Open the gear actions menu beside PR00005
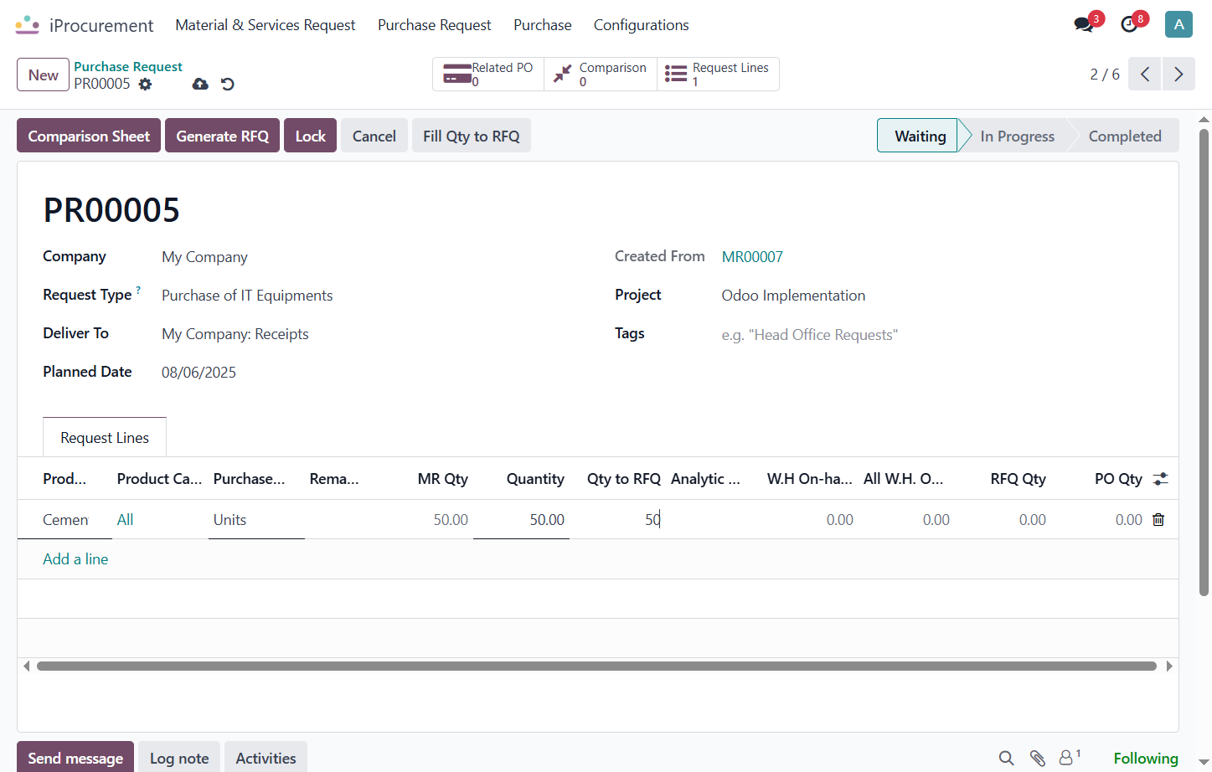 click(146, 84)
